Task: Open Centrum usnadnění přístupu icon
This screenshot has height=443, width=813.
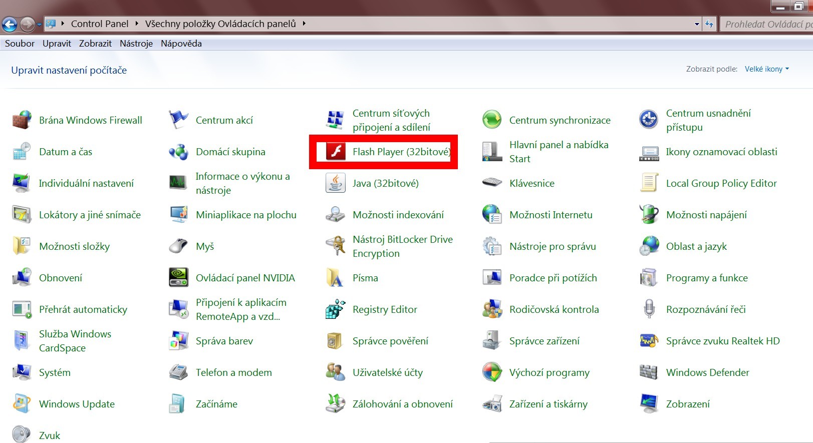Action: [649, 120]
